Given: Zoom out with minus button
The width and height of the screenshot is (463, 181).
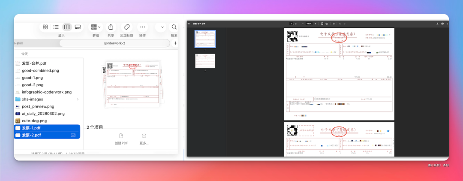Looking at the screenshot, I should click(303, 24).
